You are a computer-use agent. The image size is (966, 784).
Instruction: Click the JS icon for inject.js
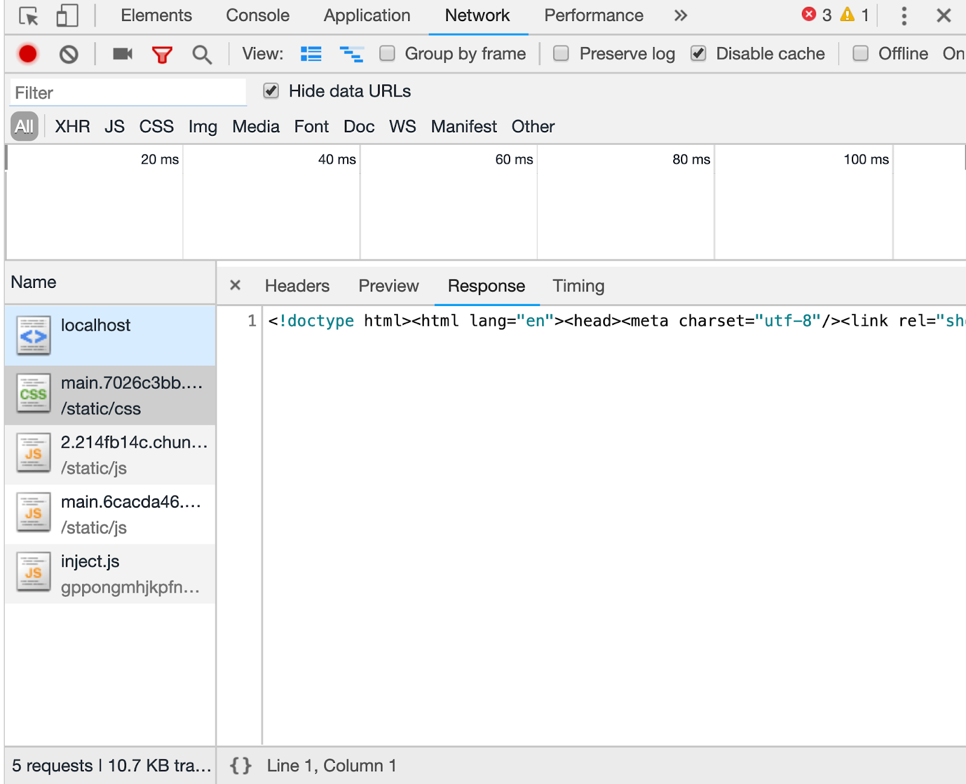[x=33, y=572]
